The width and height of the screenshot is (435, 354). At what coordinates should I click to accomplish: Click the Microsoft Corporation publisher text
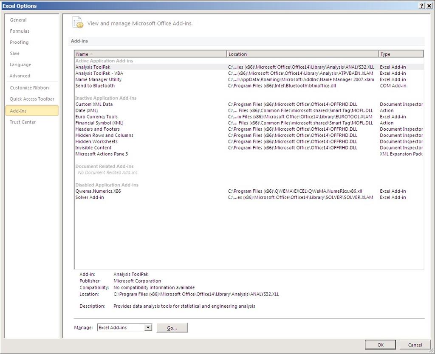tap(137, 281)
